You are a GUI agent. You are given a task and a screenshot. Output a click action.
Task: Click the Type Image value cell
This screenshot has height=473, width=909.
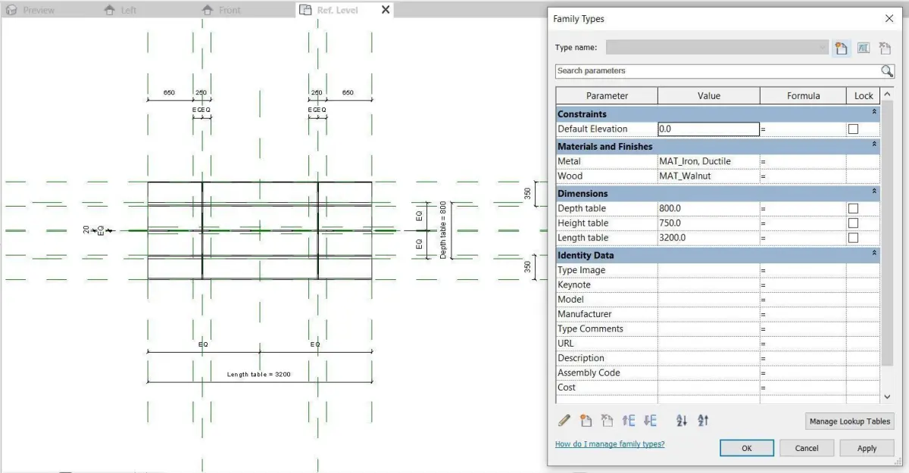tap(708, 270)
